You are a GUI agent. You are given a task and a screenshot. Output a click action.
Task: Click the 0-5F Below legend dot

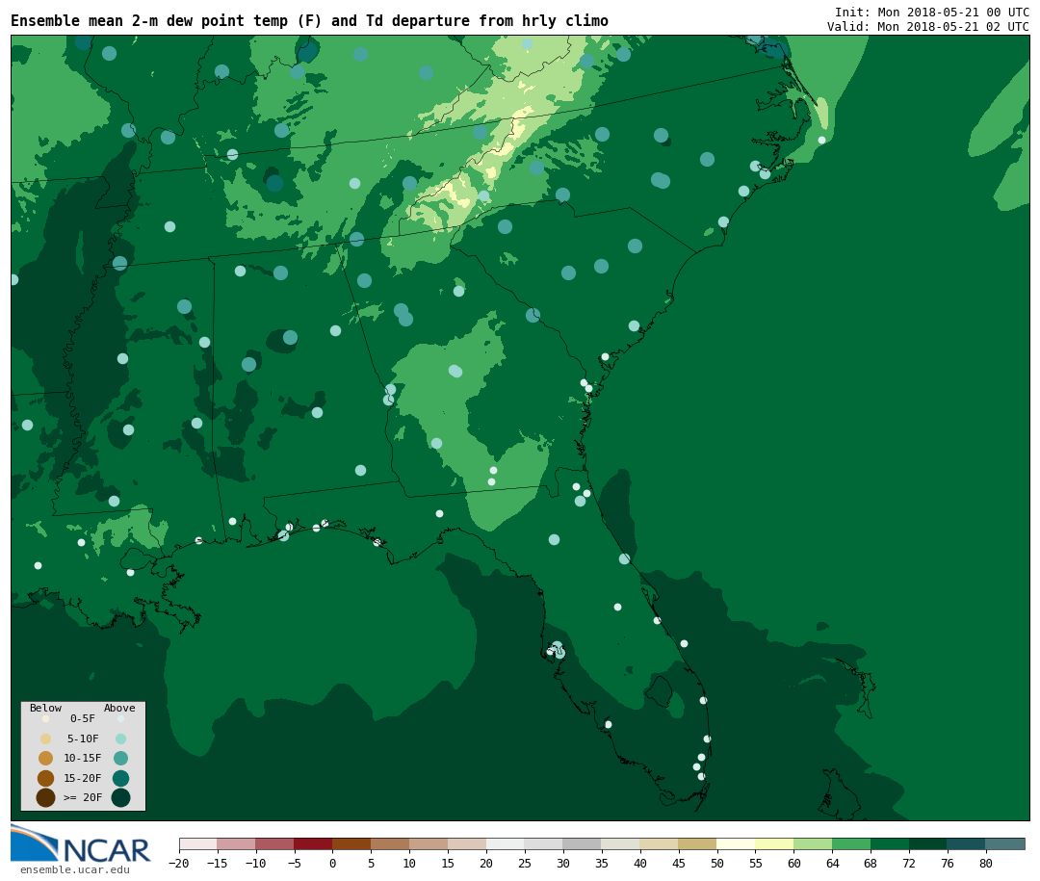click(x=46, y=718)
